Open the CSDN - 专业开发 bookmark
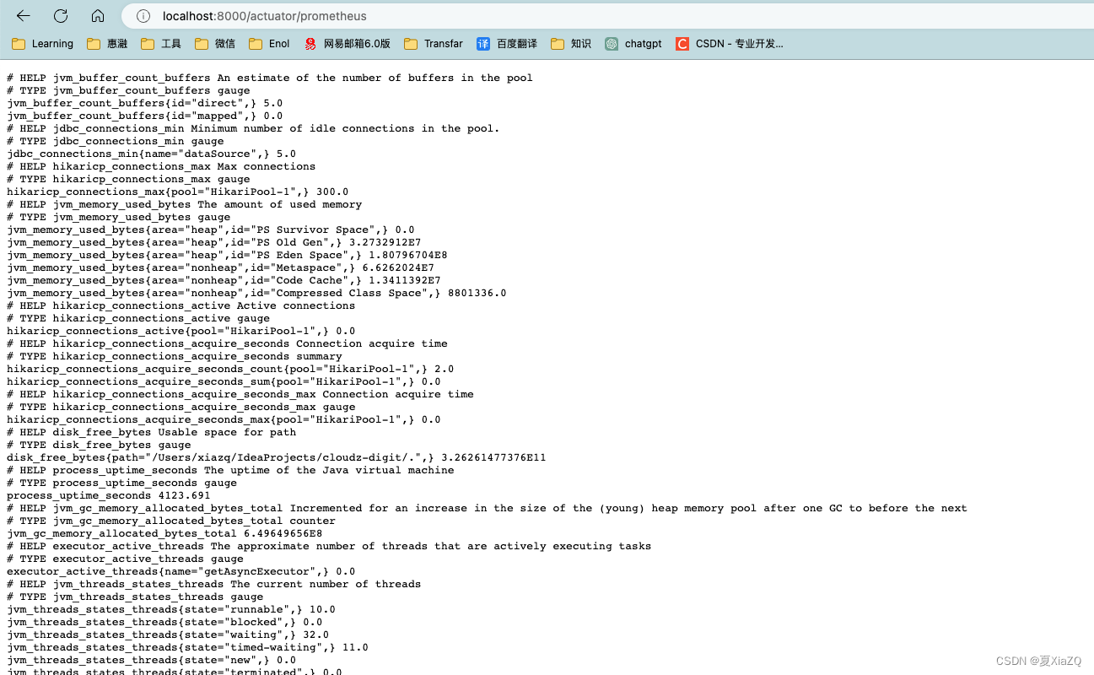This screenshot has height=675, width=1094. click(730, 44)
